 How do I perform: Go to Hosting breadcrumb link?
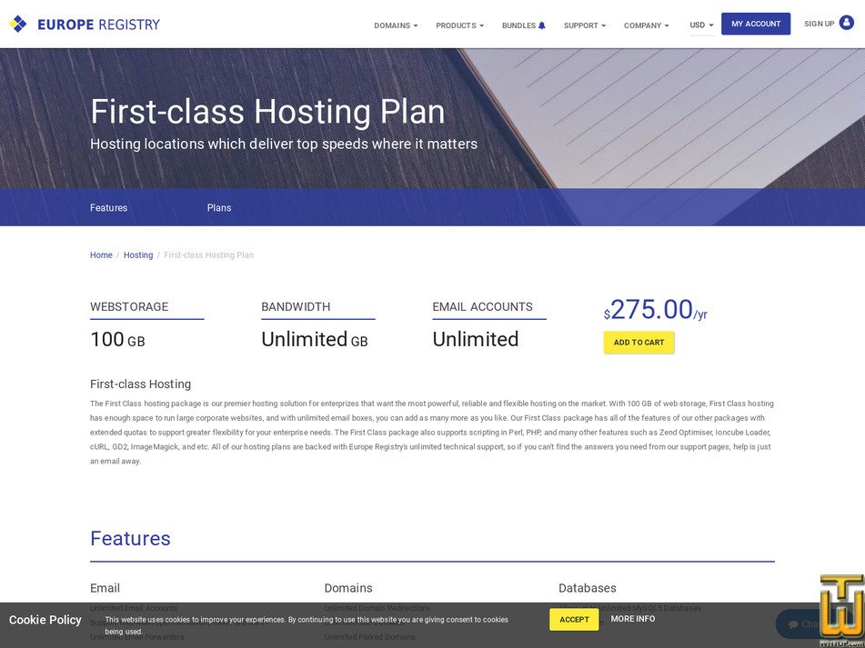138,255
